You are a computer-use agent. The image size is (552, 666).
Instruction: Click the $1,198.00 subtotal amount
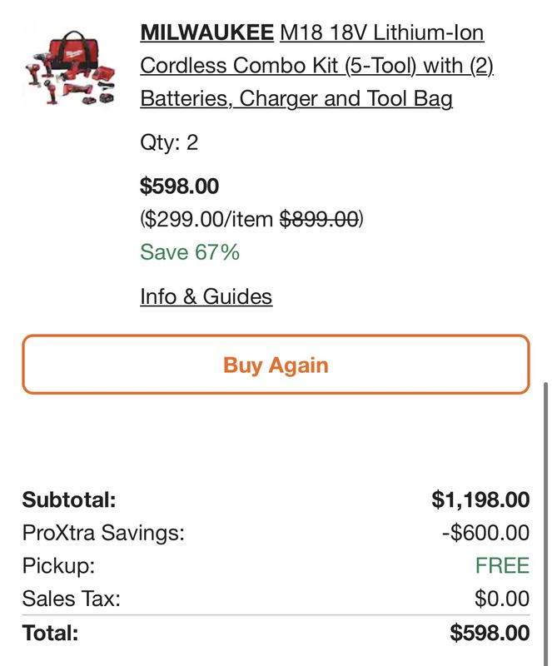click(x=480, y=499)
